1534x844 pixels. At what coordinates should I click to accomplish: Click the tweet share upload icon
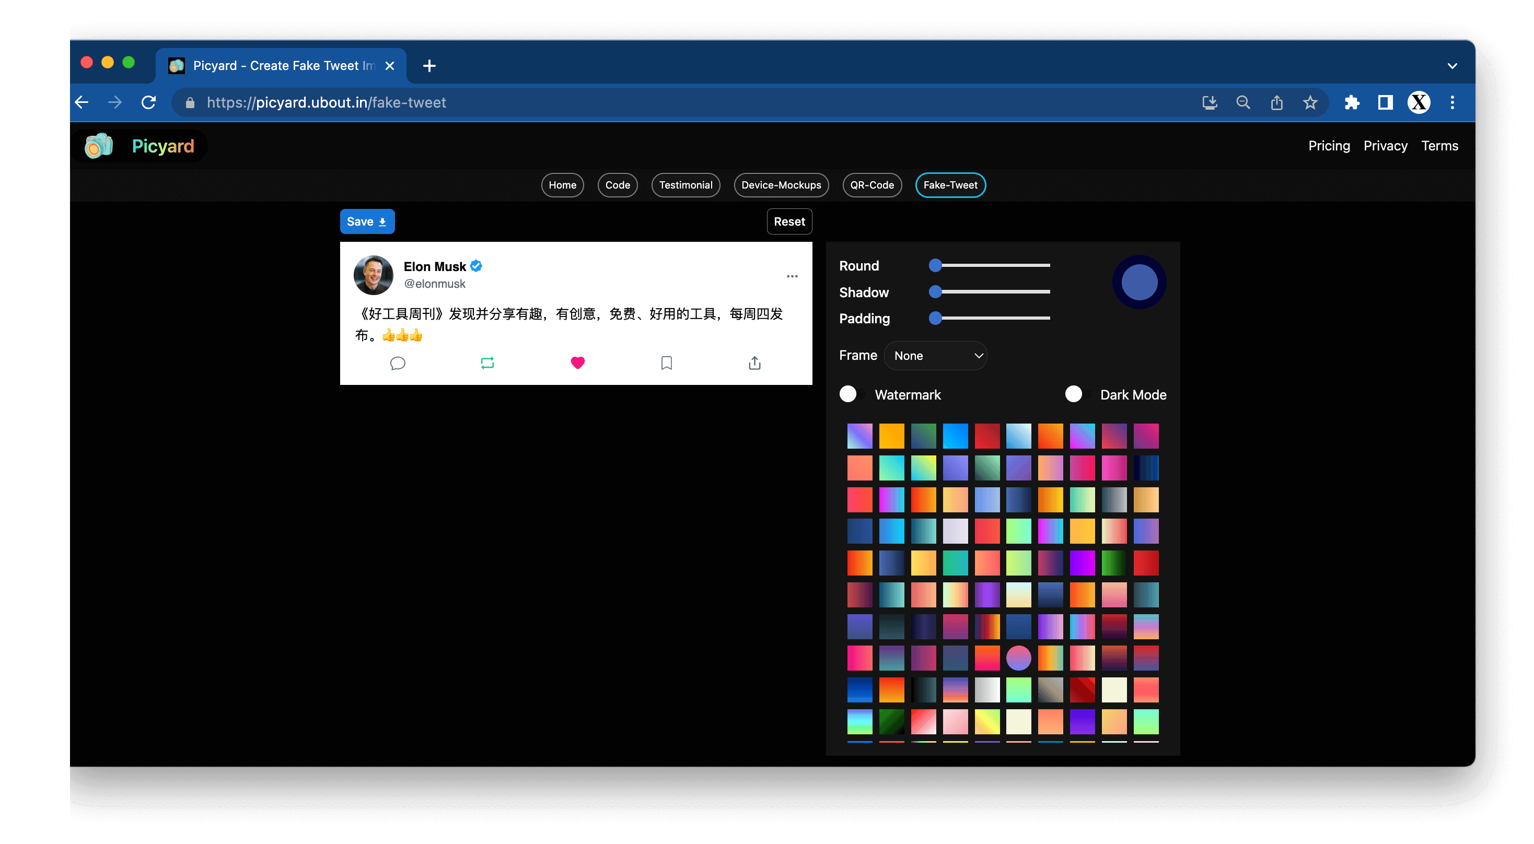click(x=754, y=363)
